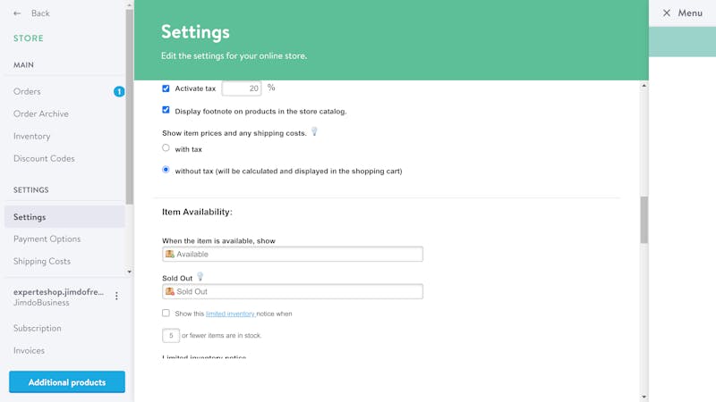The image size is (716, 402).
Task: Select the "without tax" radio option
Action: 166,170
